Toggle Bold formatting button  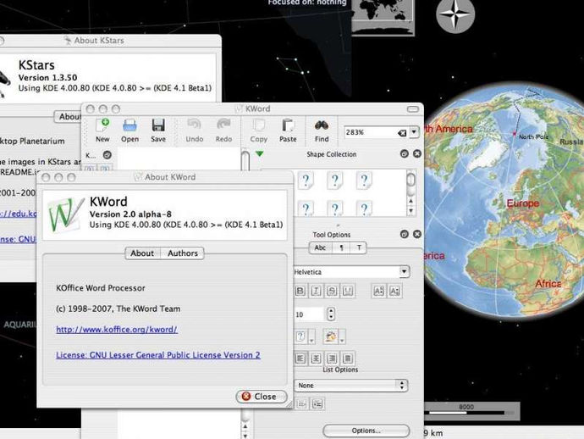pos(300,291)
